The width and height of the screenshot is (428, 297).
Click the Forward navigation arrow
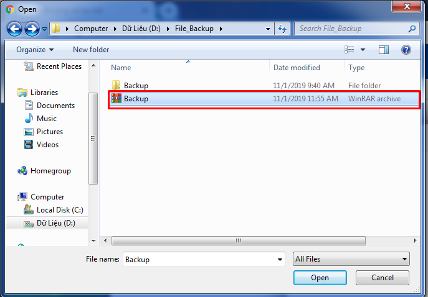[32, 29]
